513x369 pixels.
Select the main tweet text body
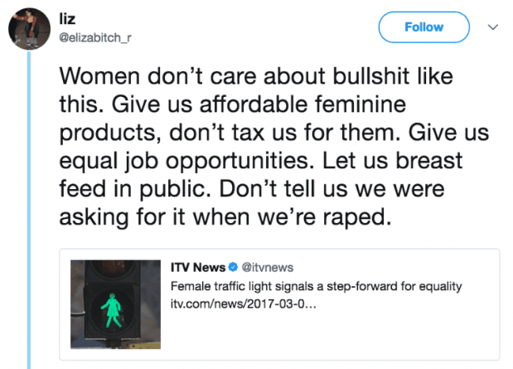coord(273,146)
